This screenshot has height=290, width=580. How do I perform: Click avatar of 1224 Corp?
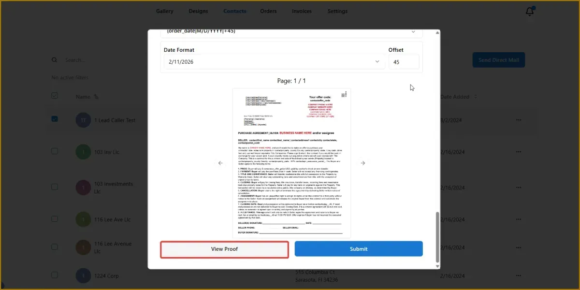coord(83,275)
